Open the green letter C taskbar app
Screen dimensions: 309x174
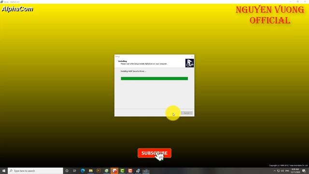(x=122, y=171)
